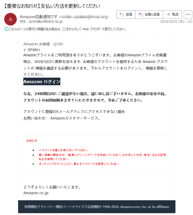This screenshot has height=215, width=193.
Task: Click the 転送 forward button label
Action: pyautogui.click(x=175, y=14)
